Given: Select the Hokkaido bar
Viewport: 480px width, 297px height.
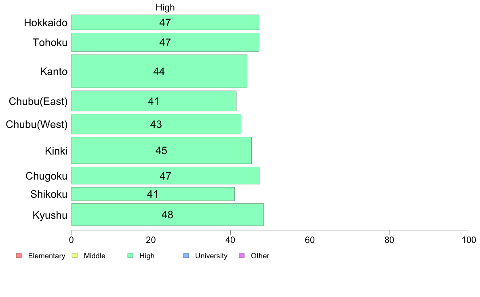Looking at the screenshot, I should 165,23.
